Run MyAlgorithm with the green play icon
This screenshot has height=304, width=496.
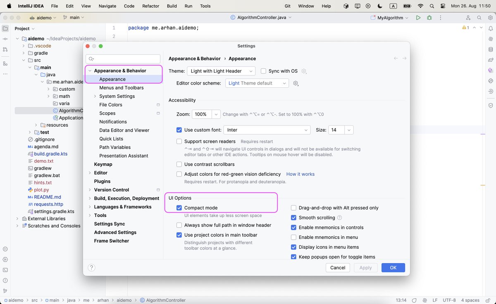tap(418, 18)
